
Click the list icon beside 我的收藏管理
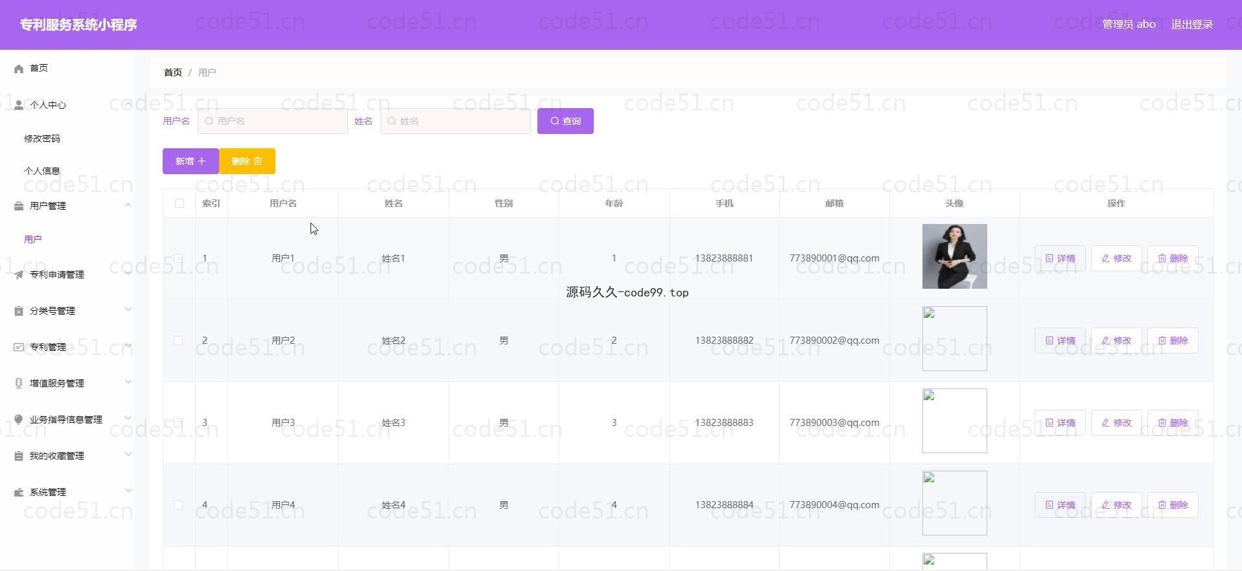pyautogui.click(x=19, y=456)
